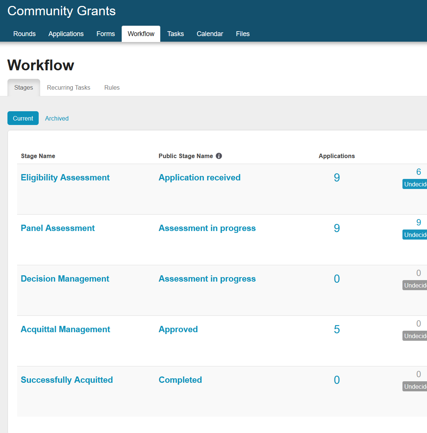This screenshot has width=427, height=433.
Task: Open Successfully Acquitted stage
Action: point(67,380)
